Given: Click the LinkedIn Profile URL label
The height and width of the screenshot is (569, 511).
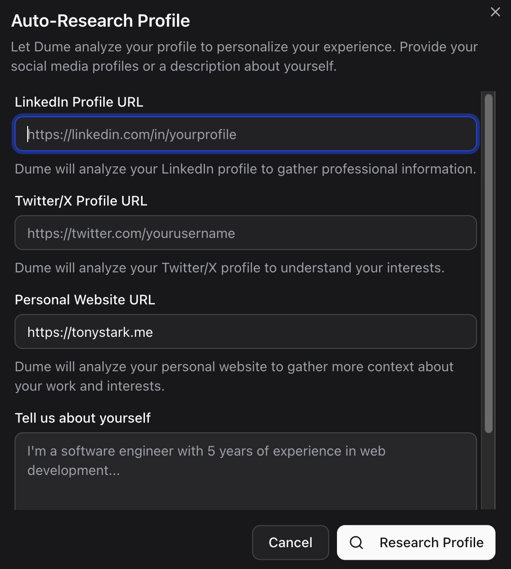Looking at the screenshot, I should [x=79, y=102].
